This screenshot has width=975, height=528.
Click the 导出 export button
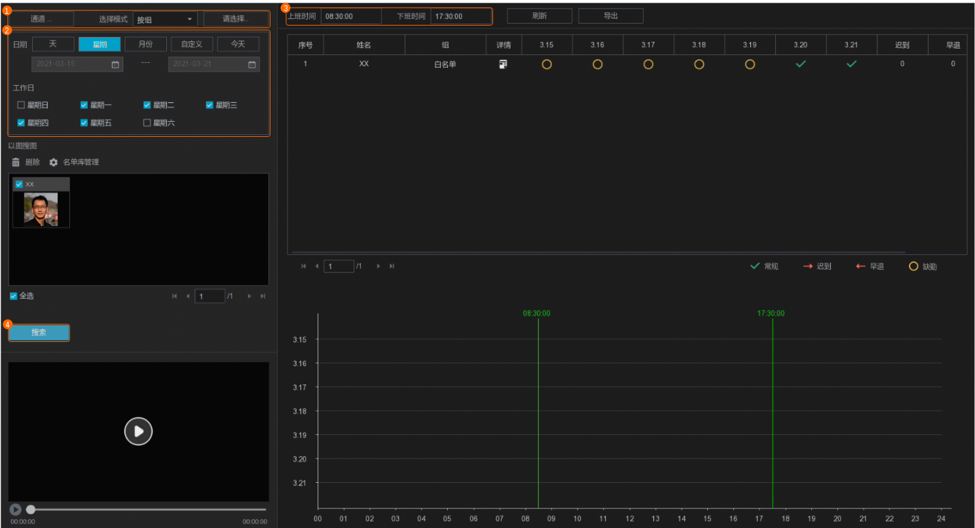pos(610,16)
